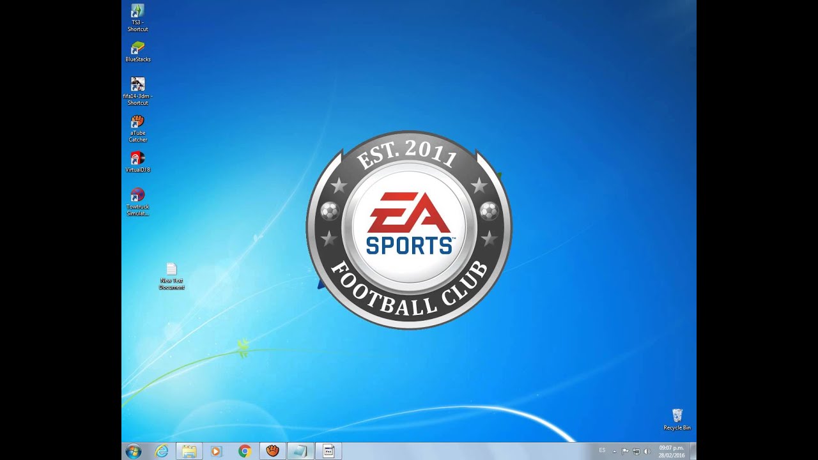Select the Recycle Bin icon
This screenshot has width=818, height=460.
click(x=677, y=420)
